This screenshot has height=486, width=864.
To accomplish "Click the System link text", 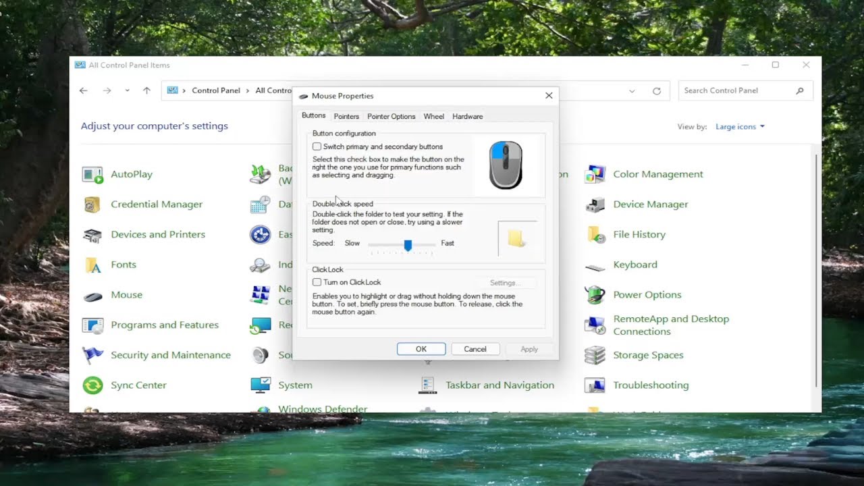I will click(x=296, y=385).
